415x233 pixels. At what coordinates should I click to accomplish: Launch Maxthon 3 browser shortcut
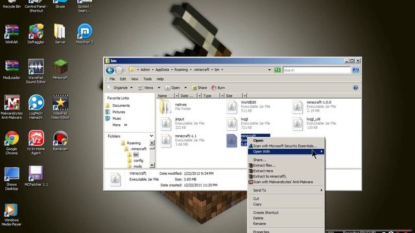click(x=84, y=34)
